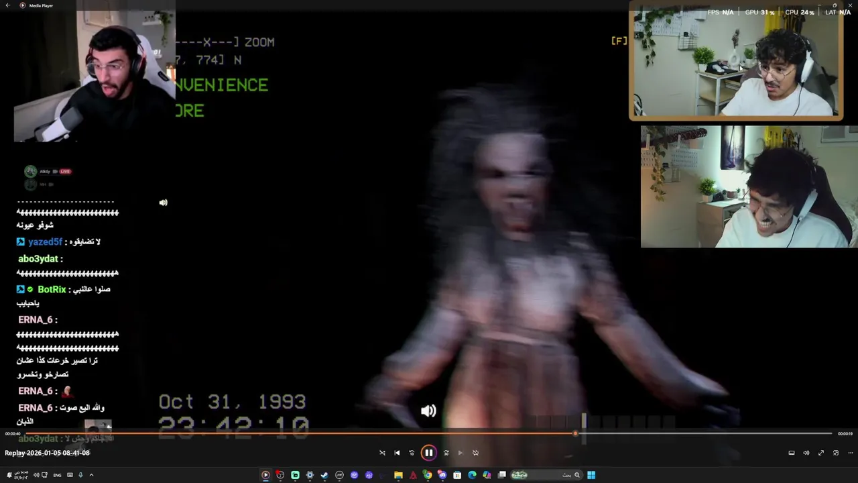858x483 pixels.
Task: Click the yellow-bordered webcam thumbnail top right
Action: pos(735,62)
